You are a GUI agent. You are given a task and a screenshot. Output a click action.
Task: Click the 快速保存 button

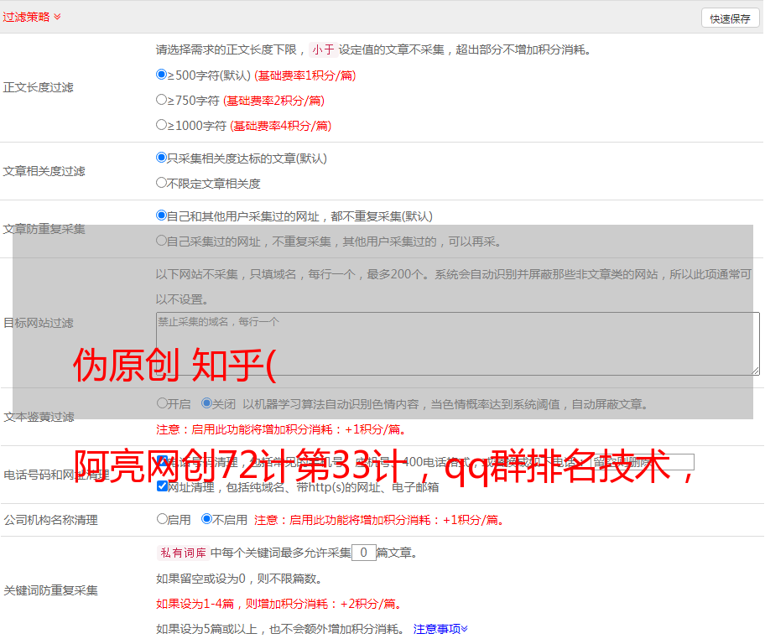click(x=730, y=18)
